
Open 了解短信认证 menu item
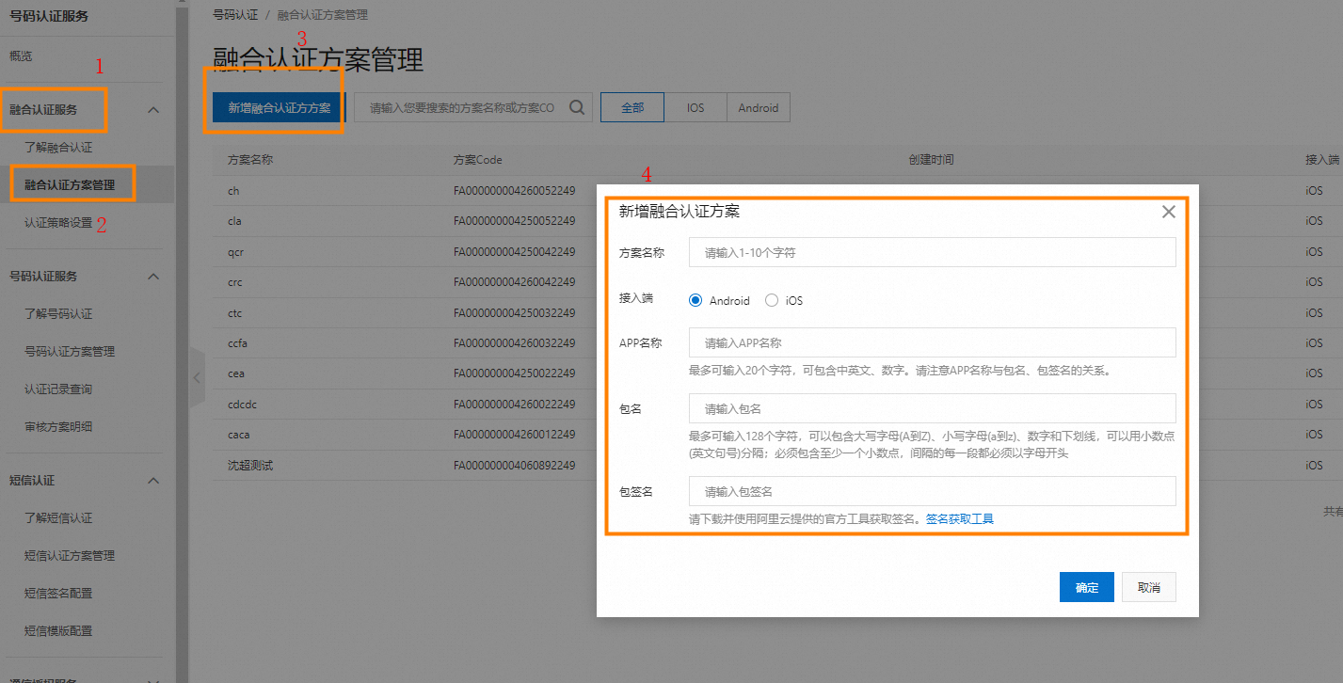[58, 518]
